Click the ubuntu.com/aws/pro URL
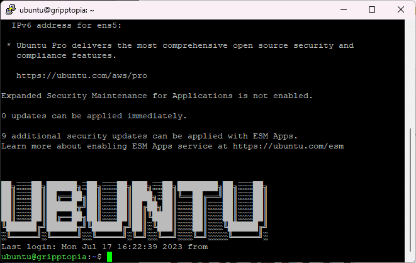The width and height of the screenshot is (416, 263). pos(82,76)
